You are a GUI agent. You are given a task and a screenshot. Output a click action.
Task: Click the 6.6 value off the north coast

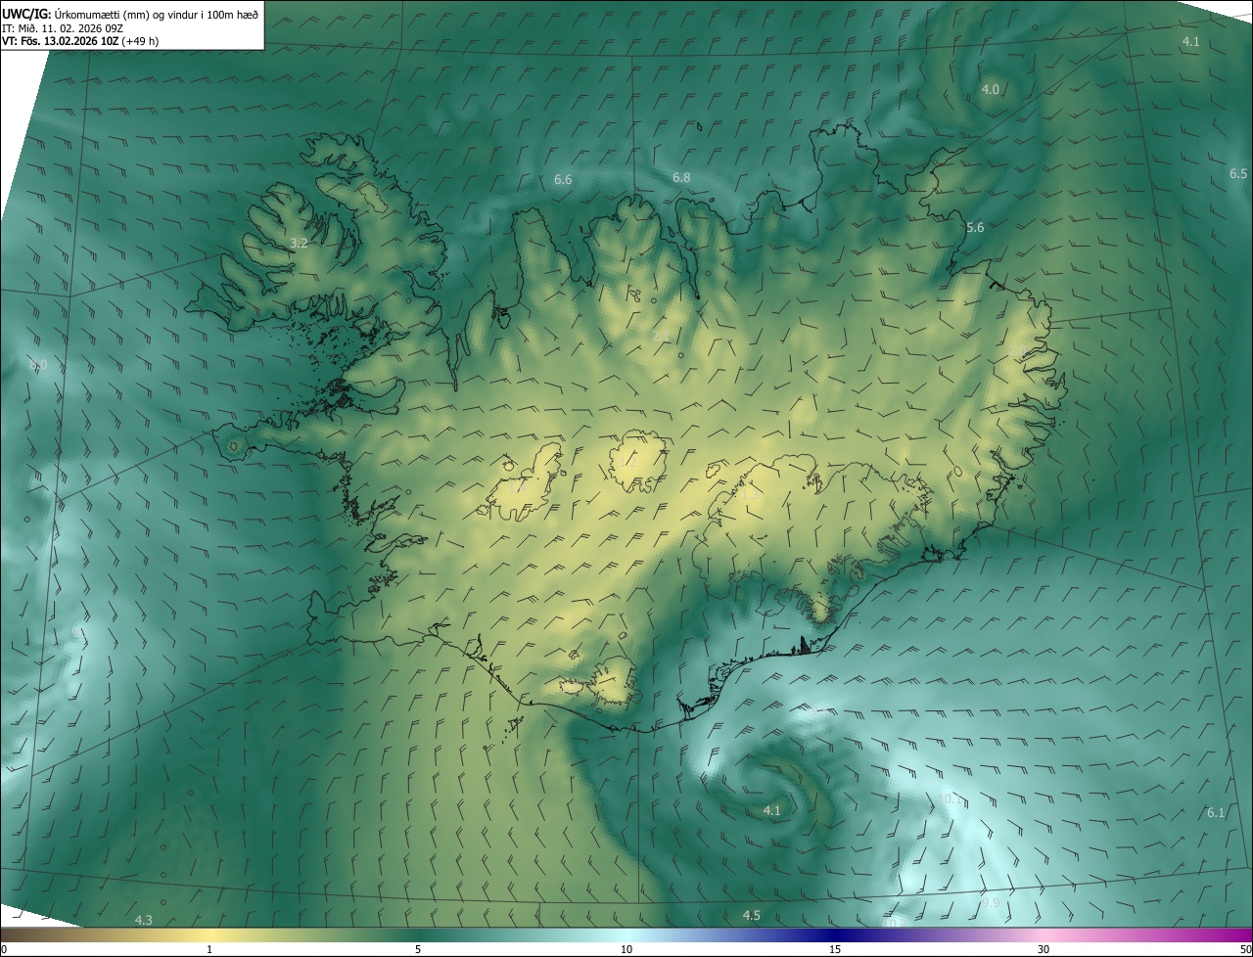[563, 179]
